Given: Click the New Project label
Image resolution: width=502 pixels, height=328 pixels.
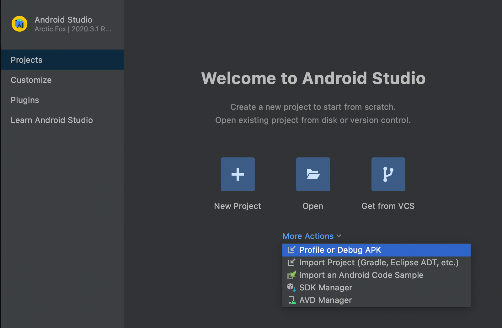Looking at the screenshot, I should tap(238, 206).
